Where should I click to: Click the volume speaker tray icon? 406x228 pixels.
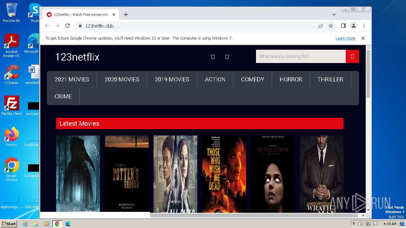click(361, 224)
